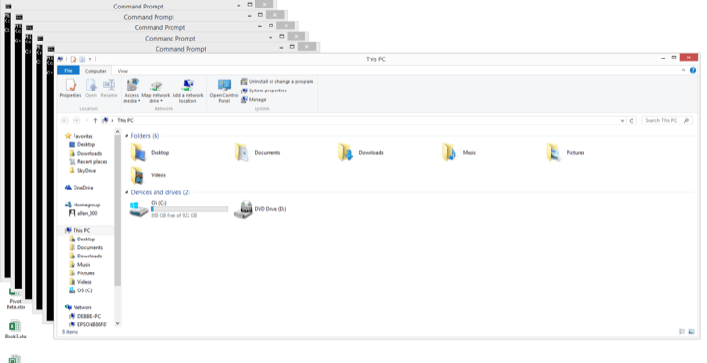707x363 pixels.
Task: Collapse the Devices and drives (2) group
Action: 127,192
